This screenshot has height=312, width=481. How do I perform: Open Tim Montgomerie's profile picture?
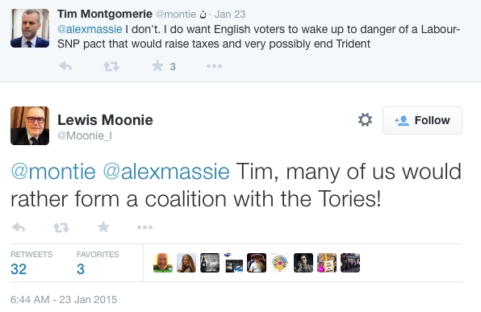point(30,28)
